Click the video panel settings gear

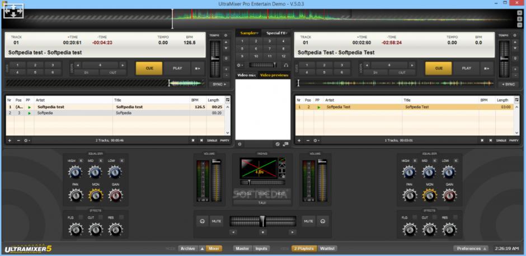point(239,144)
